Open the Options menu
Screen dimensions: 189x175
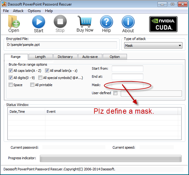click(x=34, y=11)
